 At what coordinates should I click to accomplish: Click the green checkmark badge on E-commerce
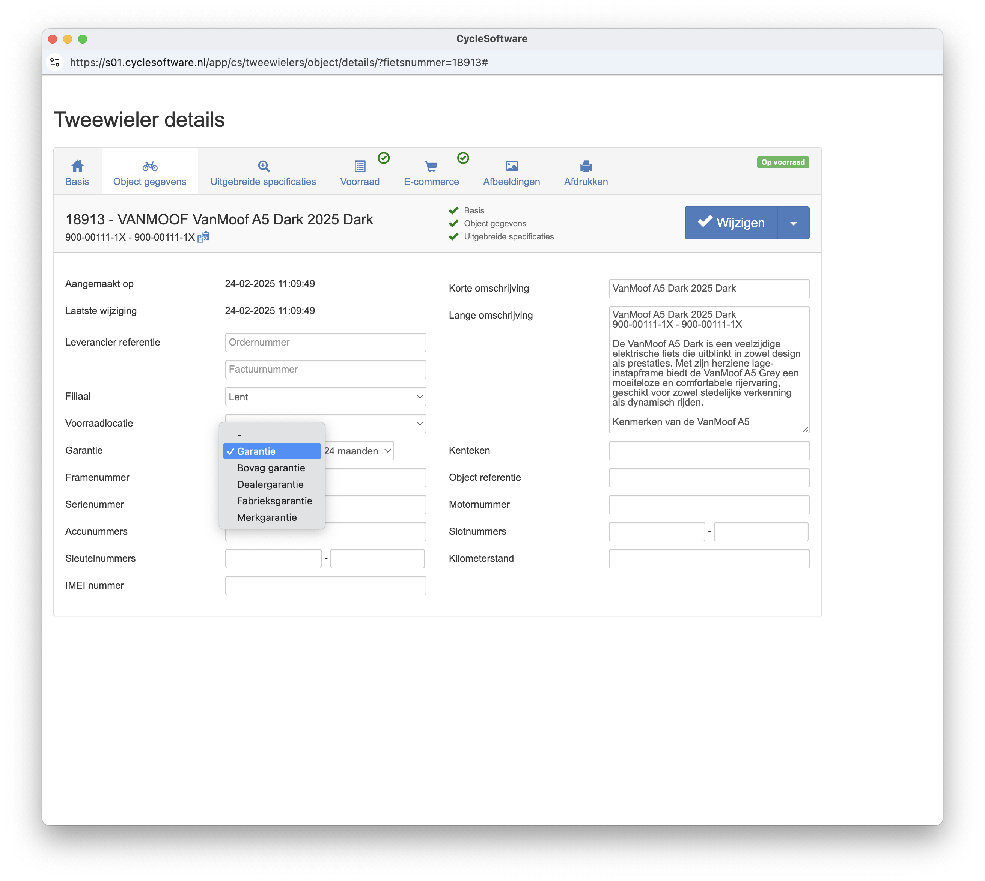[463, 158]
